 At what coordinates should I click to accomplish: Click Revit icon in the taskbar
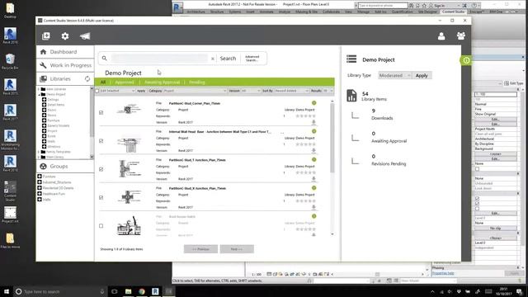coord(155,291)
